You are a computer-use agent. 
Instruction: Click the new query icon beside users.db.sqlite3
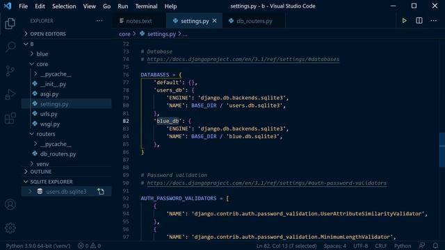[x=101, y=192]
